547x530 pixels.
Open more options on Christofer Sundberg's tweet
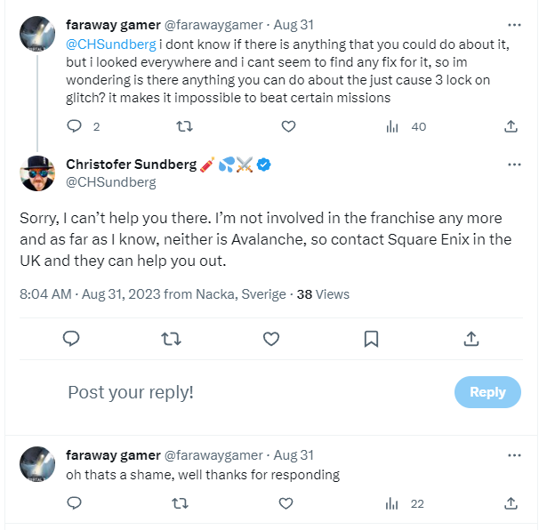[x=514, y=165]
